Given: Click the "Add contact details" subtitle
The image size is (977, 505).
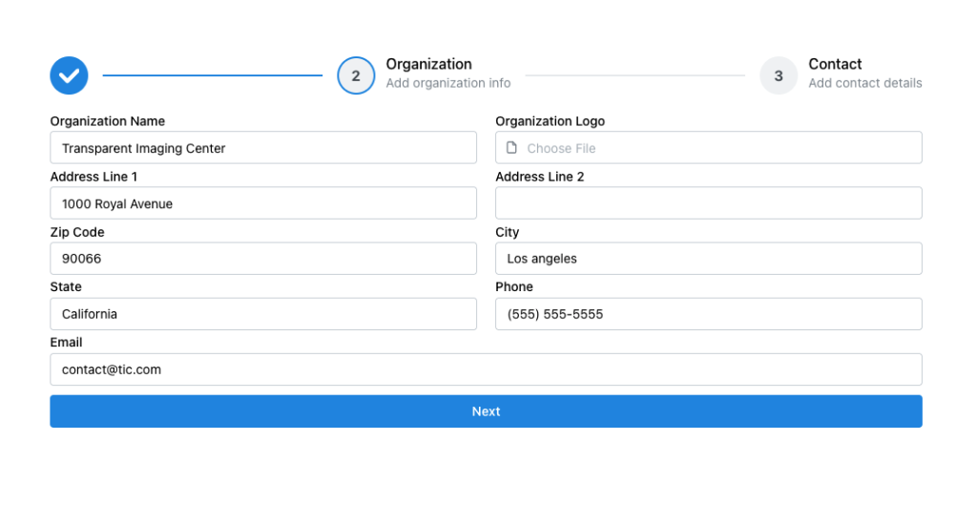Looking at the screenshot, I should coord(864,83).
